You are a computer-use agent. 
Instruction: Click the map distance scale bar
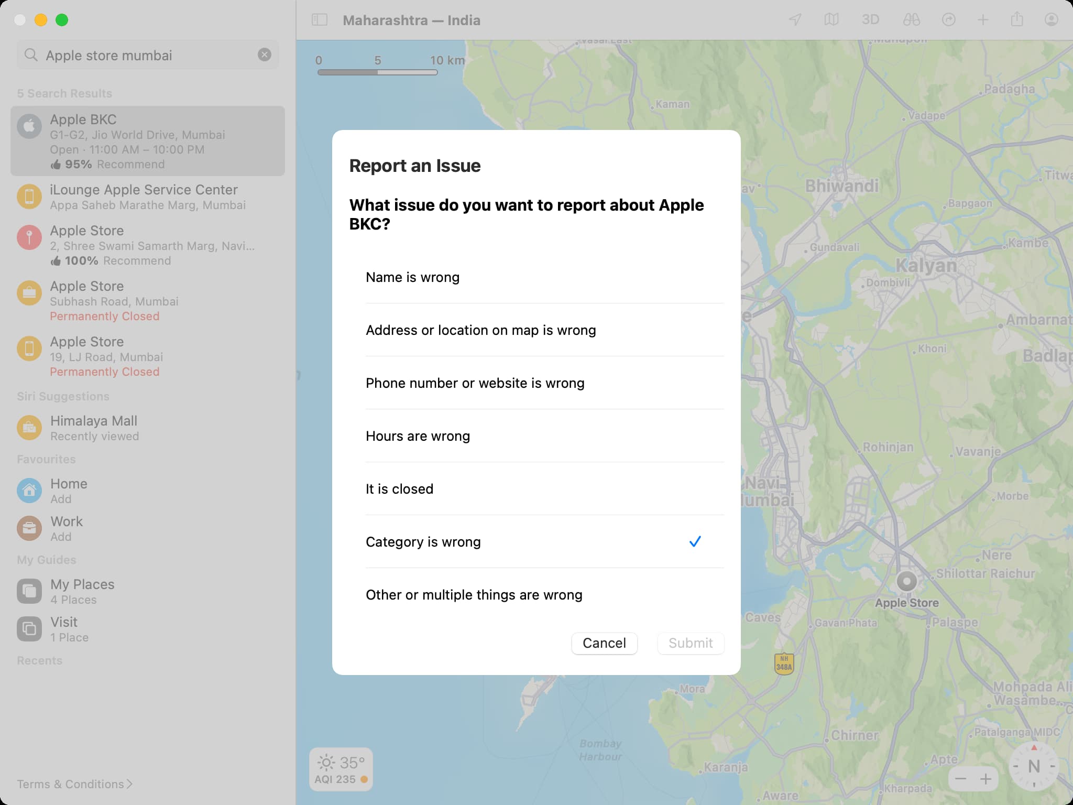[x=377, y=72]
